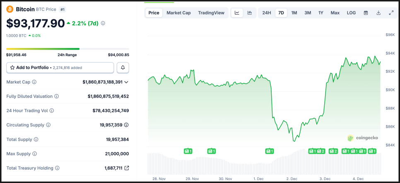
Task: Switch to candlestick chart view
Action: point(249,13)
